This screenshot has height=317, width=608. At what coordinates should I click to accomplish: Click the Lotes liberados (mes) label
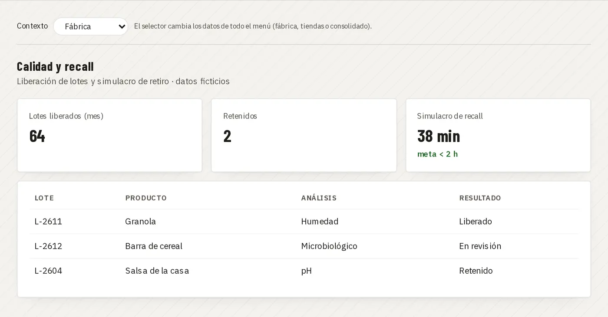pyautogui.click(x=66, y=116)
